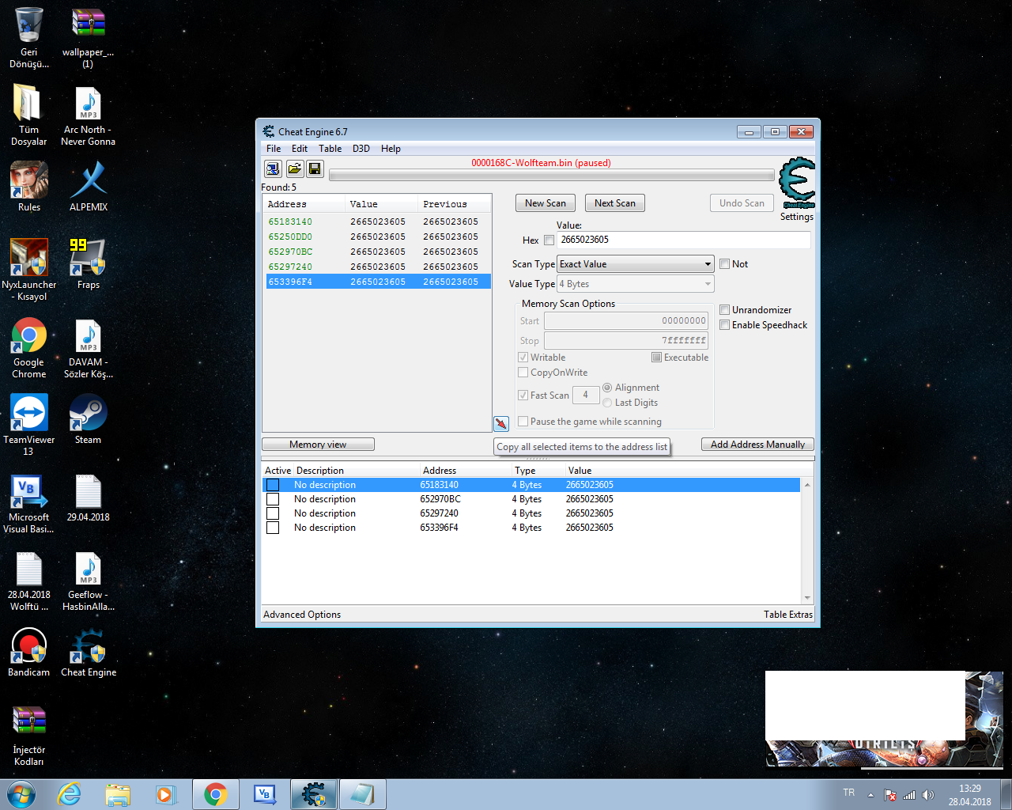Select the Geeflow - HasbinAlla... MP3 file
This screenshot has height=810, width=1012.
[89, 581]
